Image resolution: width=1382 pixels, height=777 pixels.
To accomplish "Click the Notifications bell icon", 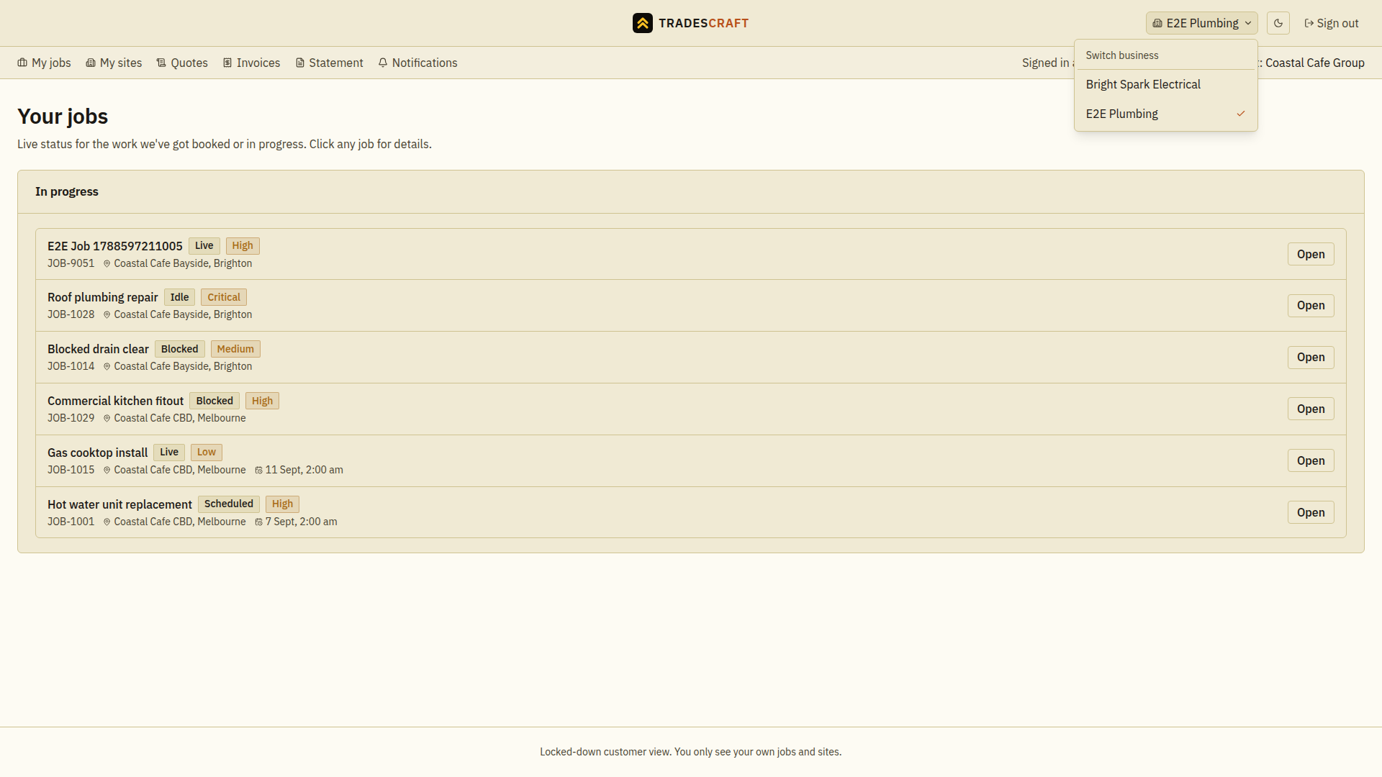I will click(383, 63).
